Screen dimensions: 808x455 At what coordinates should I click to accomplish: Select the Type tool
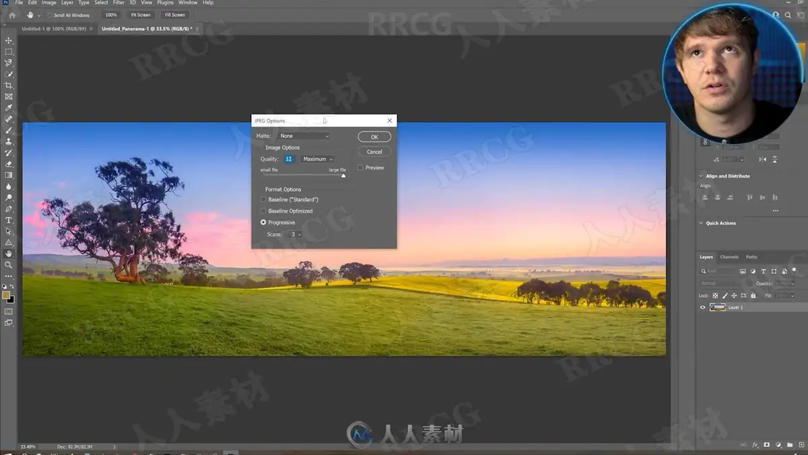pyautogui.click(x=9, y=220)
